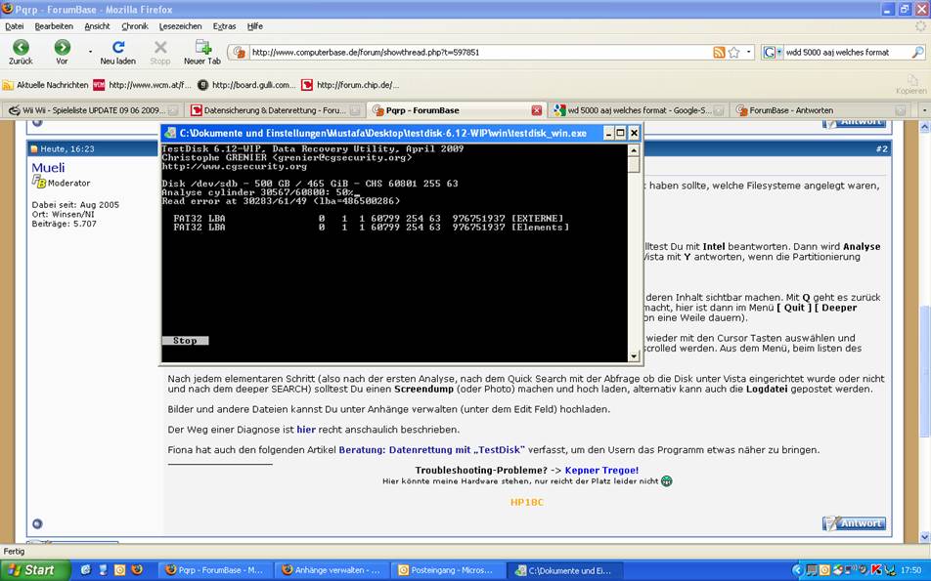Screen dimensions: 931x581
Task: Click the Mueli username link
Action: point(48,168)
